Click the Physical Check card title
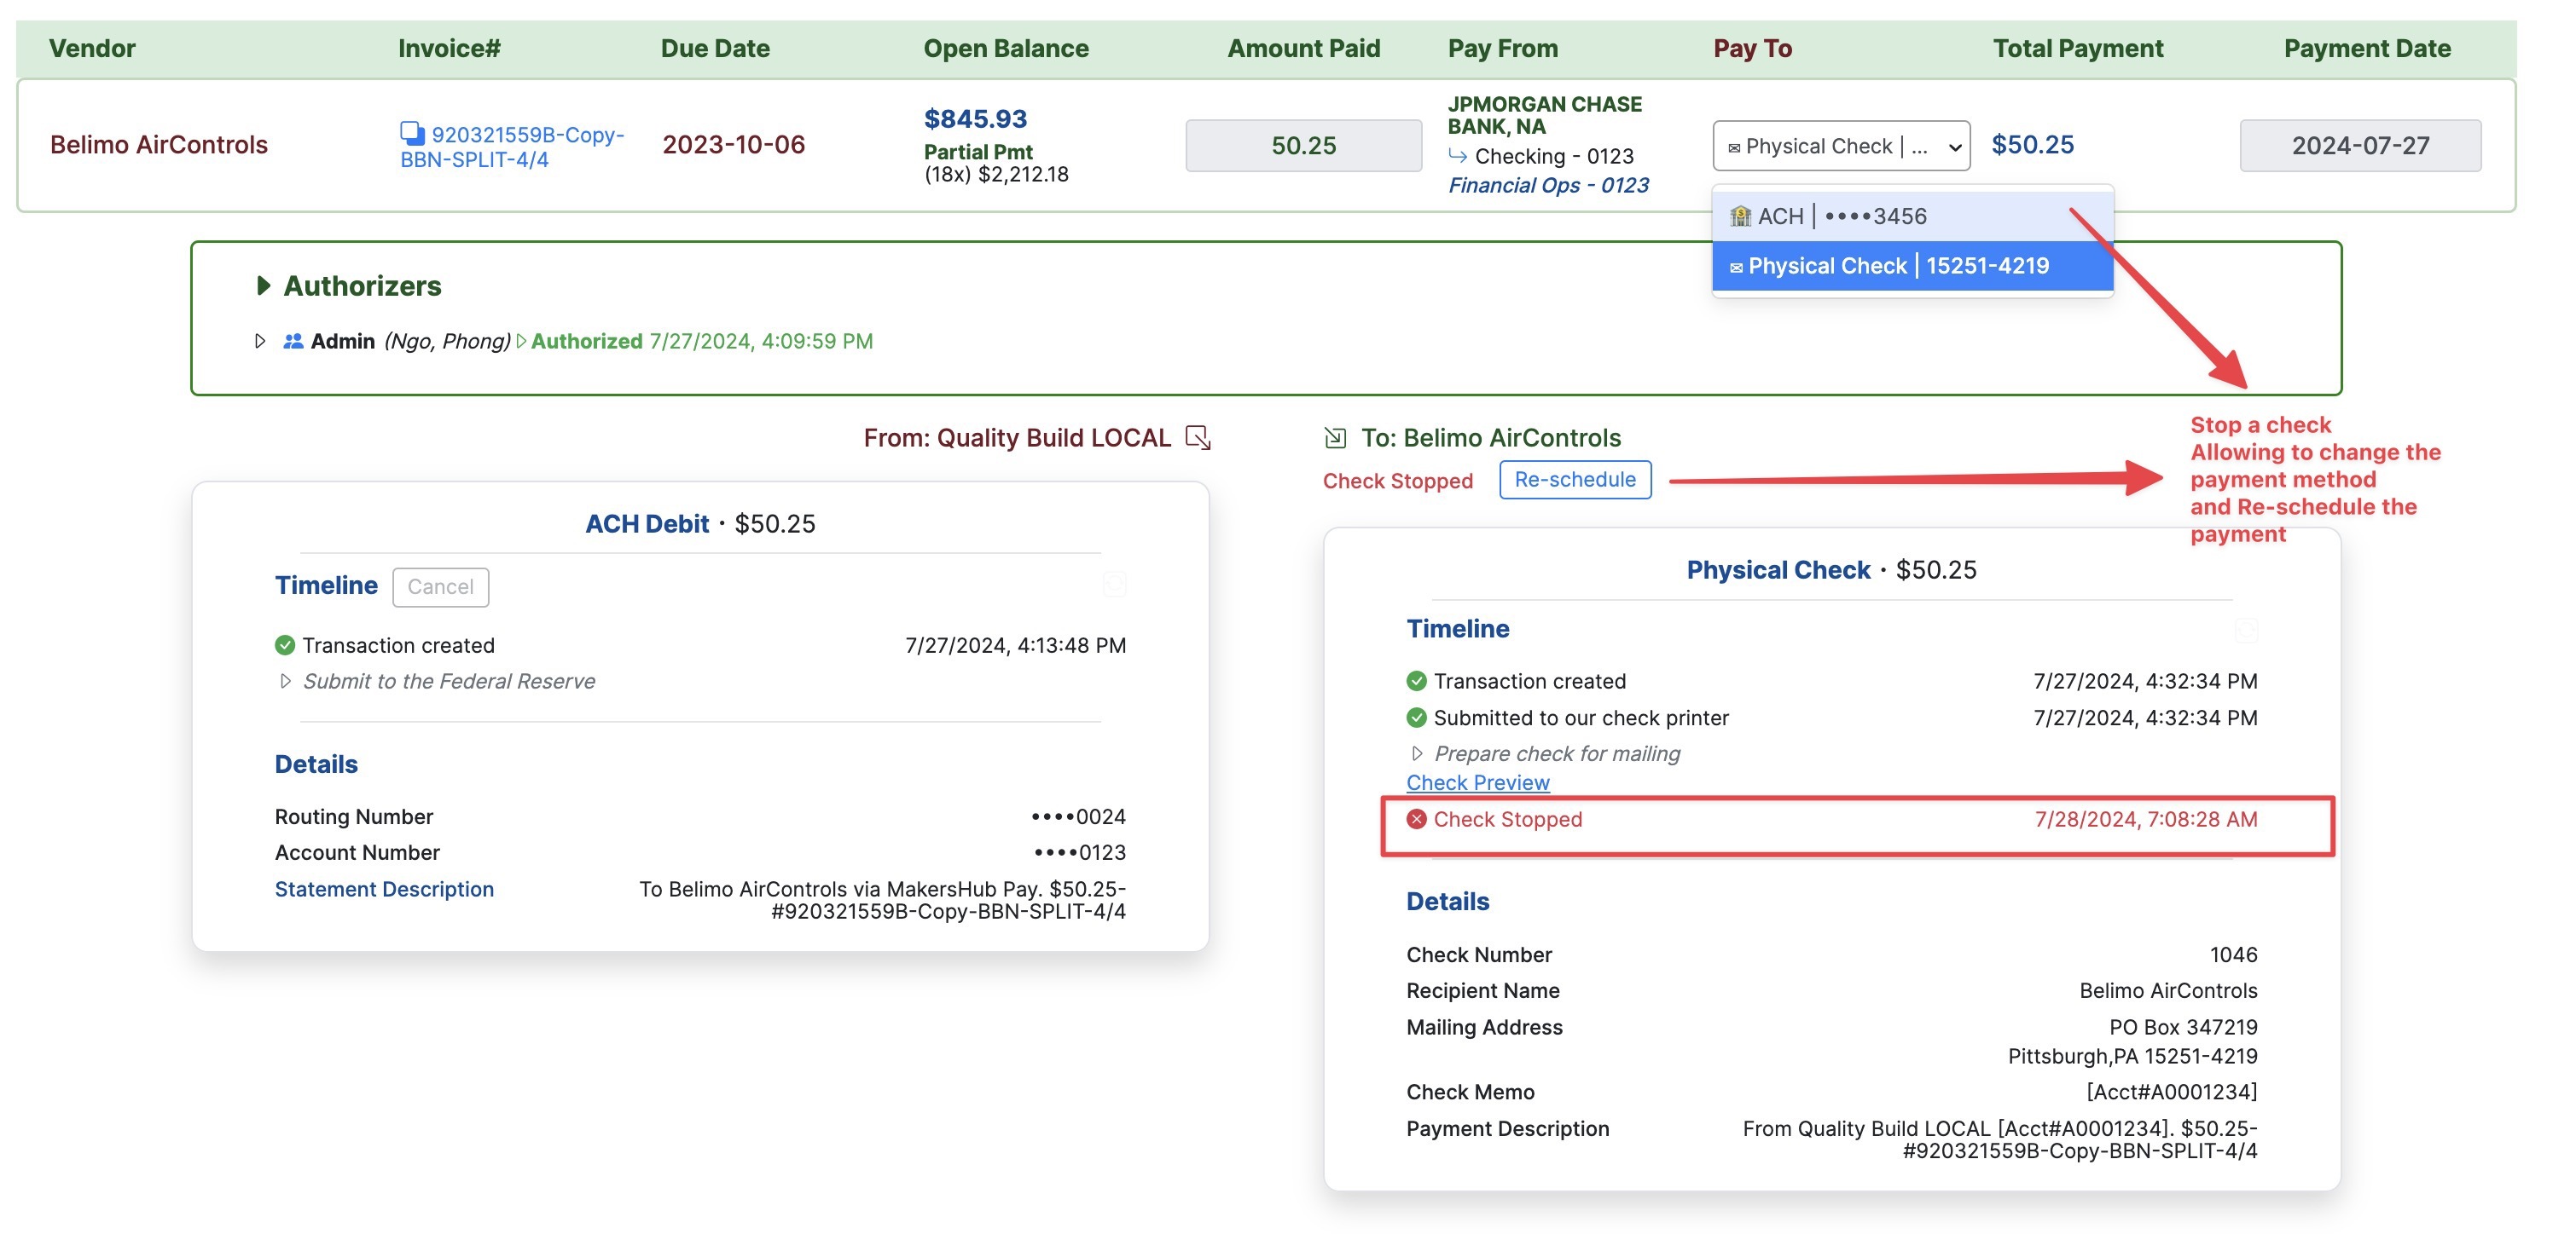 click(1778, 569)
